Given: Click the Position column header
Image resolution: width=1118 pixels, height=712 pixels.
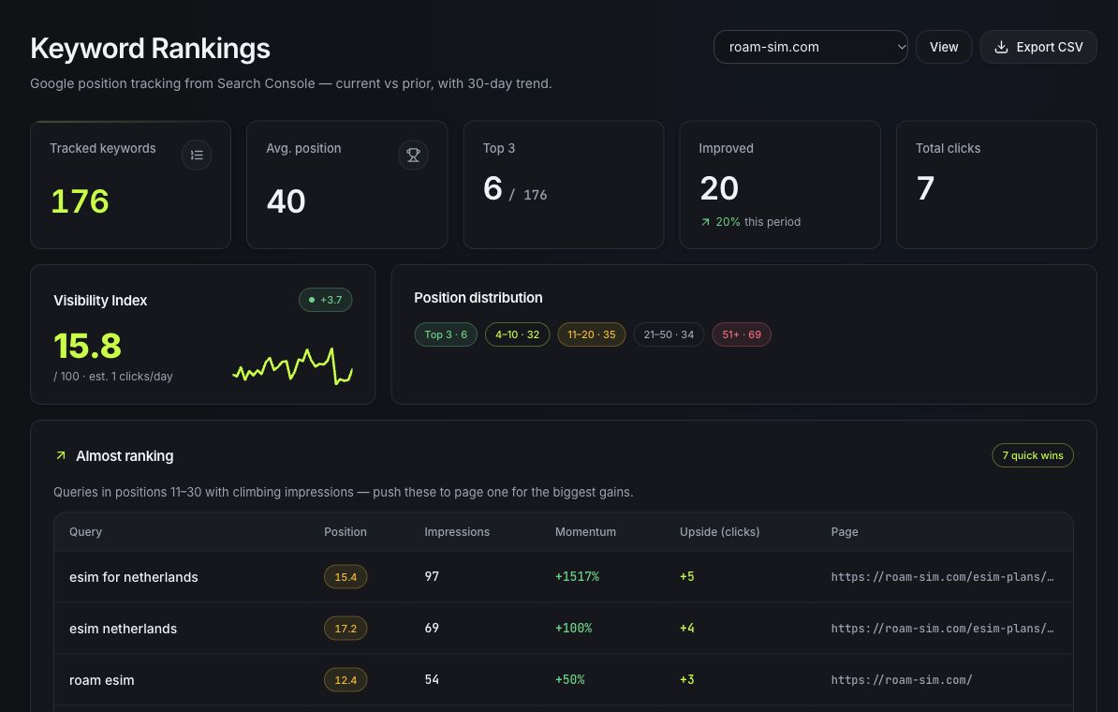Looking at the screenshot, I should tap(346, 532).
